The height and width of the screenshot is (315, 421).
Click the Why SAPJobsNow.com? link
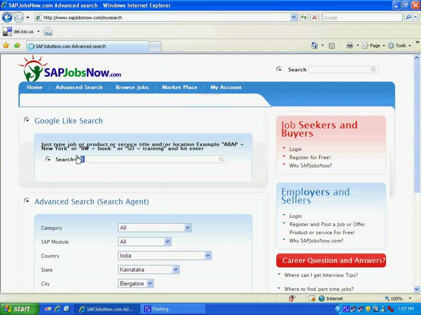pos(316,241)
